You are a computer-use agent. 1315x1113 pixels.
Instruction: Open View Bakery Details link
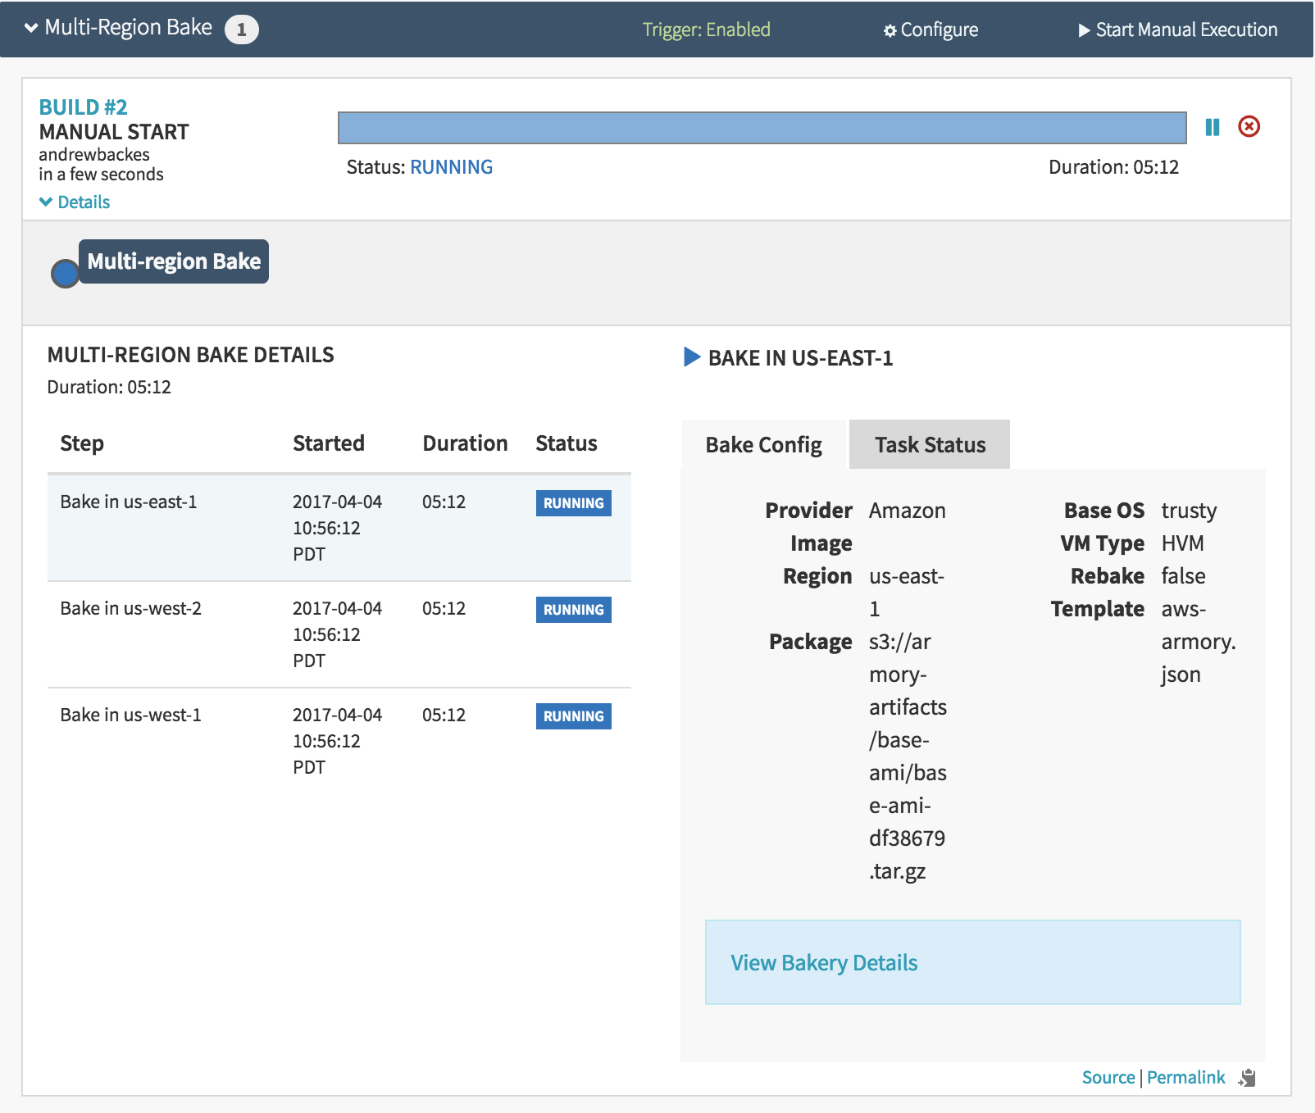click(823, 962)
